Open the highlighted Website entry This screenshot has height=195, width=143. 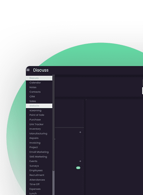39,106
